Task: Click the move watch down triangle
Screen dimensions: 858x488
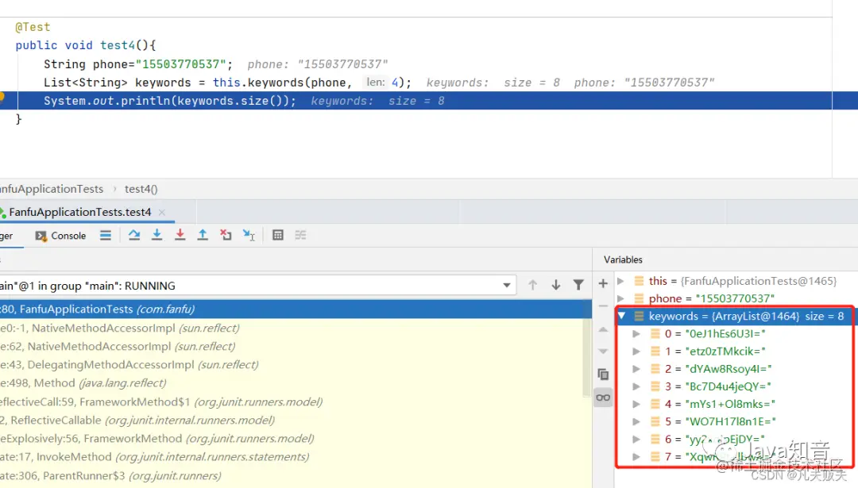Action: [x=603, y=352]
